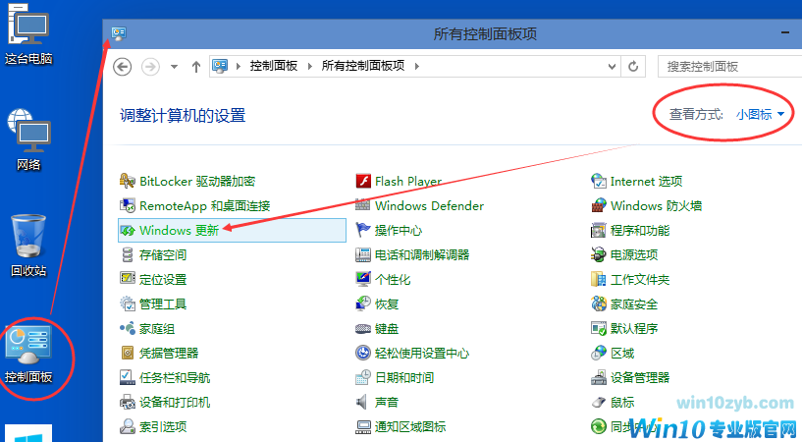Click the Windows 防火墙 icon
Image resolution: width=802 pixels, height=442 pixels.
599,205
